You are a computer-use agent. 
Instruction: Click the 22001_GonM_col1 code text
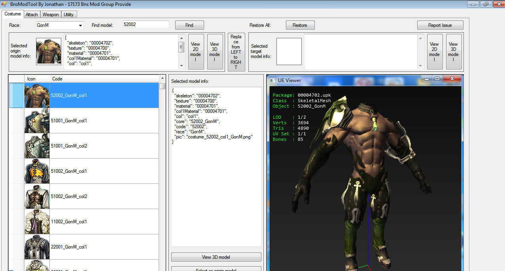coord(69,247)
